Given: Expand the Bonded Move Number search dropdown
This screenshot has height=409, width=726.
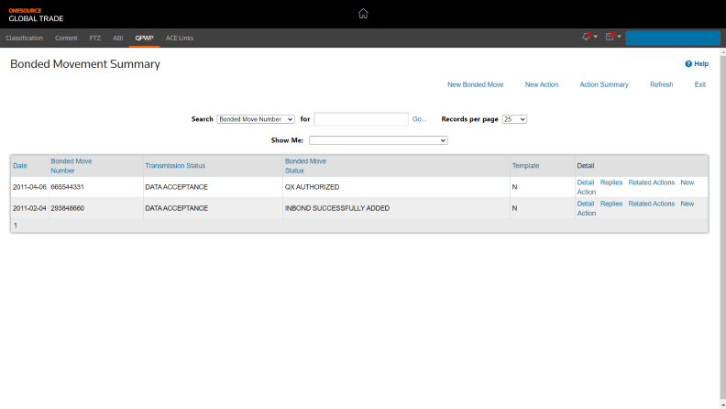Looking at the screenshot, I should click(x=256, y=119).
